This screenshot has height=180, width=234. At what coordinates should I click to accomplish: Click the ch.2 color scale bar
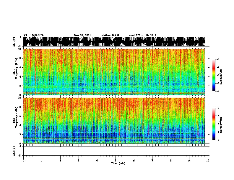tap(214, 124)
